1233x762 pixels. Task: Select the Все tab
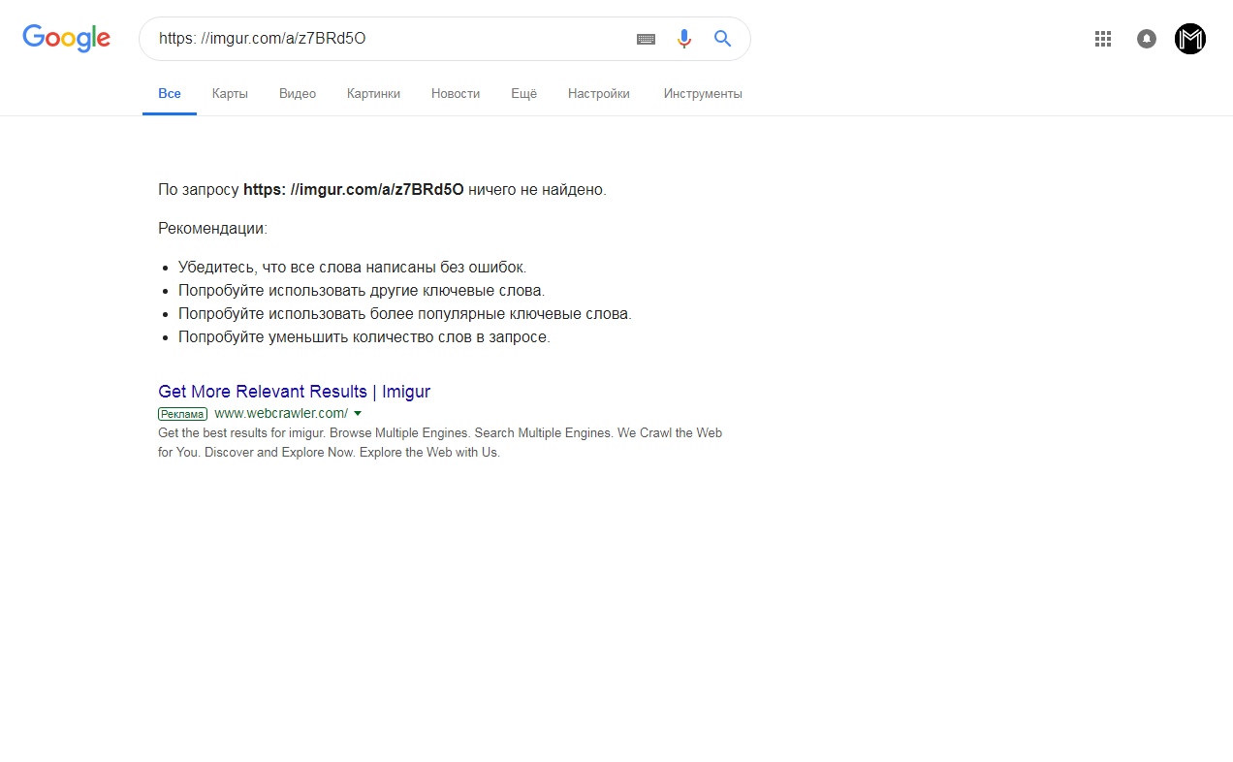click(170, 94)
